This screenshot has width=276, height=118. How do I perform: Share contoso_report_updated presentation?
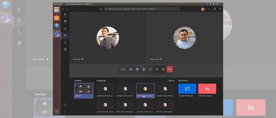tap(145, 91)
